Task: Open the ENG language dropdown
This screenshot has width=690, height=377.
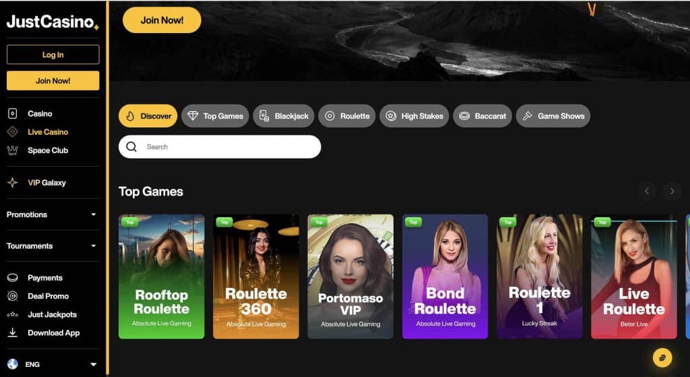Action: tap(93, 365)
